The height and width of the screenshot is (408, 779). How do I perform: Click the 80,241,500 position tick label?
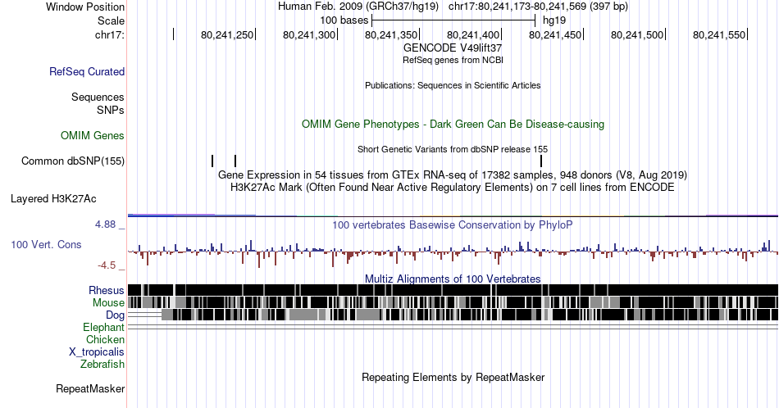click(x=637, y=34)
